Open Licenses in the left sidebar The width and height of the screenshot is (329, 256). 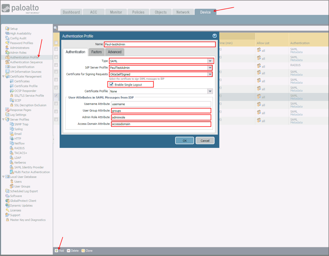pyautogui.click(x=15, y=210)
